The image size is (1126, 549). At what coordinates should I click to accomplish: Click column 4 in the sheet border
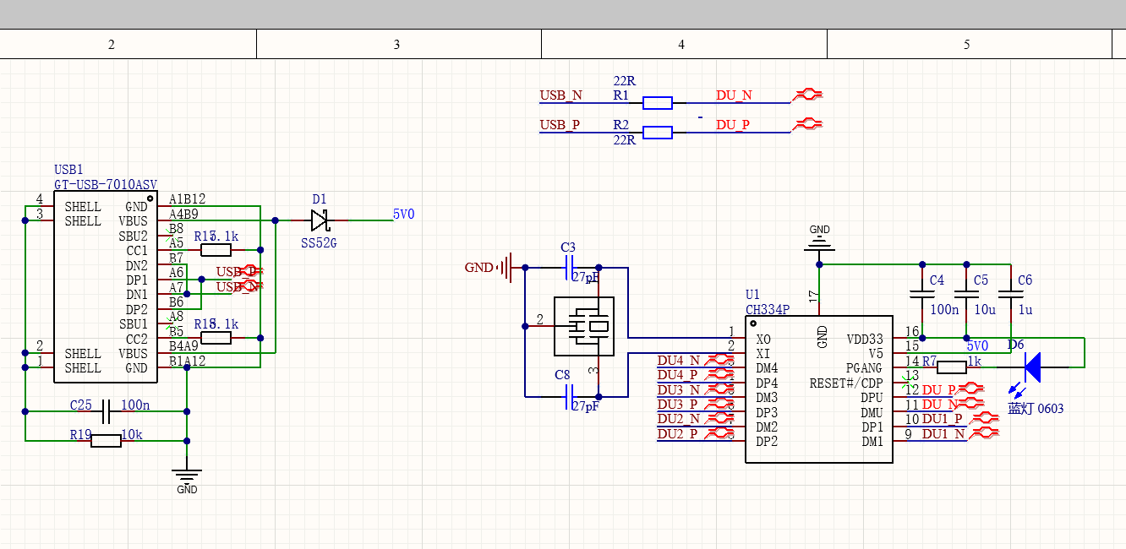click(x=682, y=44)
